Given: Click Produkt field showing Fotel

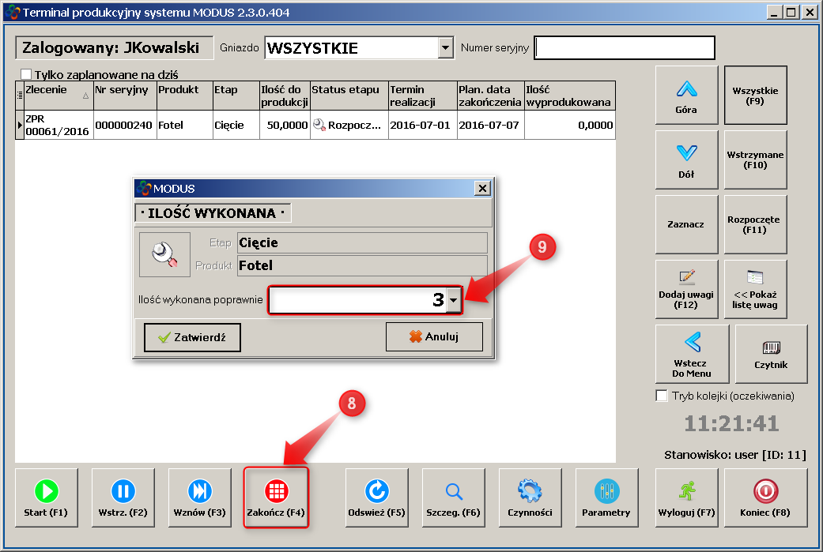Looking at the screenshot, I should [362, 265].
